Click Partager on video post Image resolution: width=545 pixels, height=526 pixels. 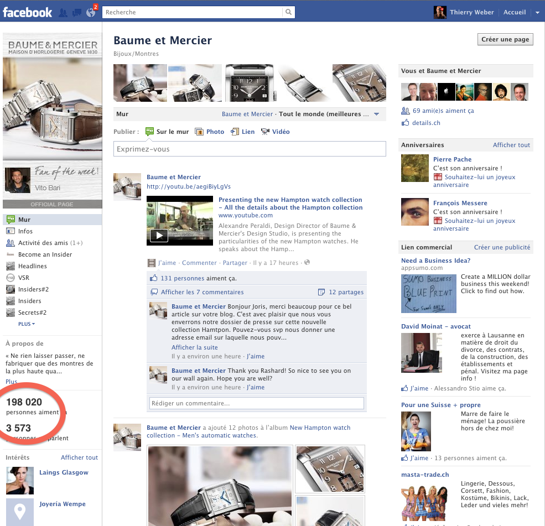pos(235,263)
